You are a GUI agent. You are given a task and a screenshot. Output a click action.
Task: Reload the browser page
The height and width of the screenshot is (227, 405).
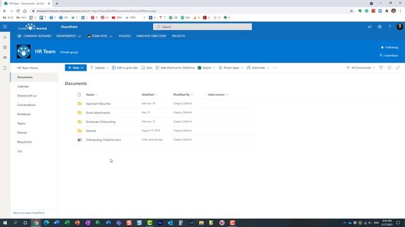(x=18, y=11)
